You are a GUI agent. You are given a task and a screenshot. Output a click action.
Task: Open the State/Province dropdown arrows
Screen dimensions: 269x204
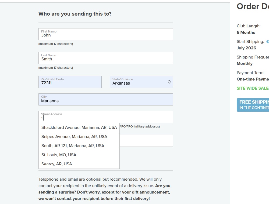tap(169, 82)
